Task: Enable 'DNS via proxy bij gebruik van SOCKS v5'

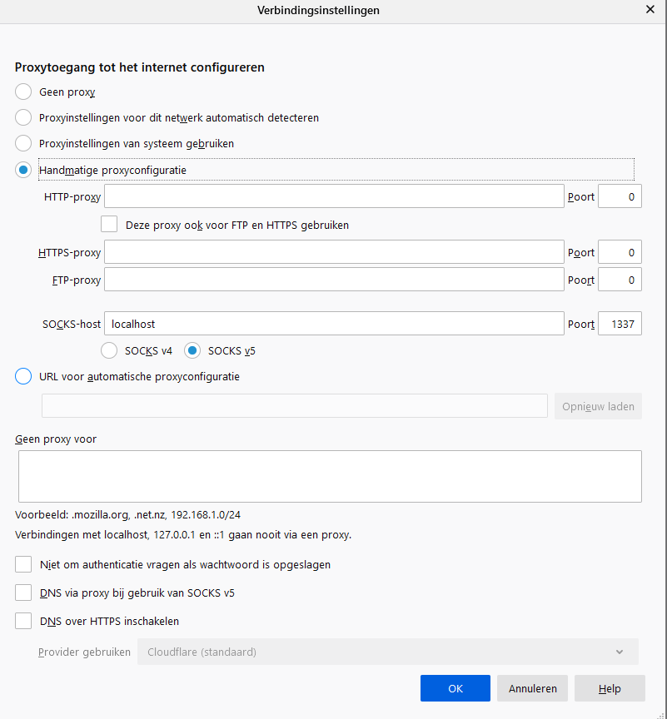Action: [x=23, y=593]
